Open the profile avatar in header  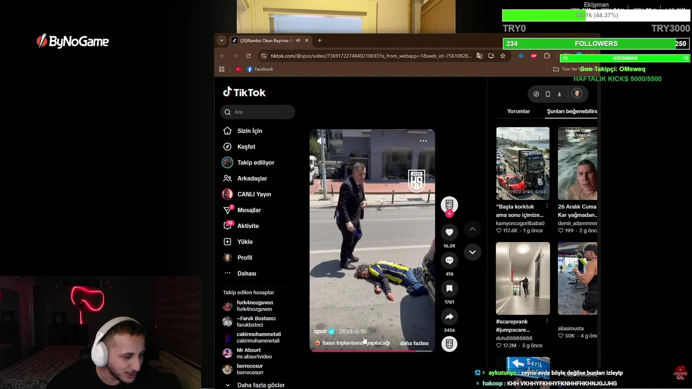point(577,94)
